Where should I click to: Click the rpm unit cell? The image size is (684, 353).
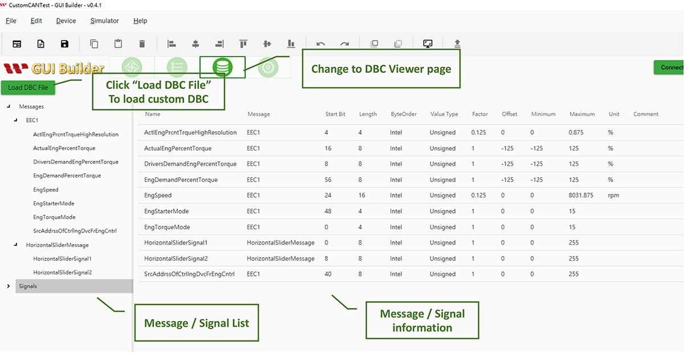pos(613,196)
